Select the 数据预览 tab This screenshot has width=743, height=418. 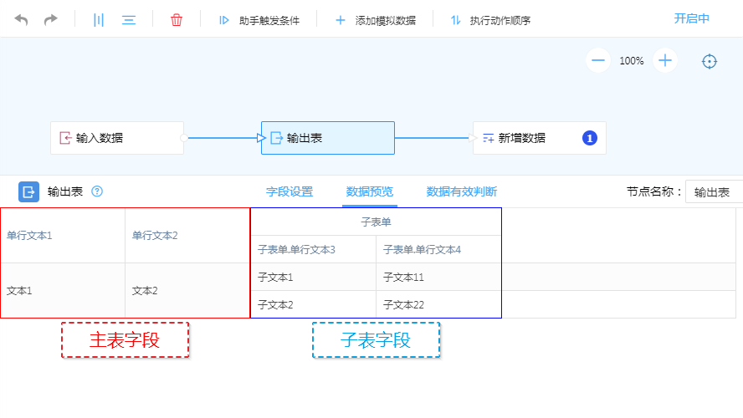pyautogui.click(x=370, y=191)
